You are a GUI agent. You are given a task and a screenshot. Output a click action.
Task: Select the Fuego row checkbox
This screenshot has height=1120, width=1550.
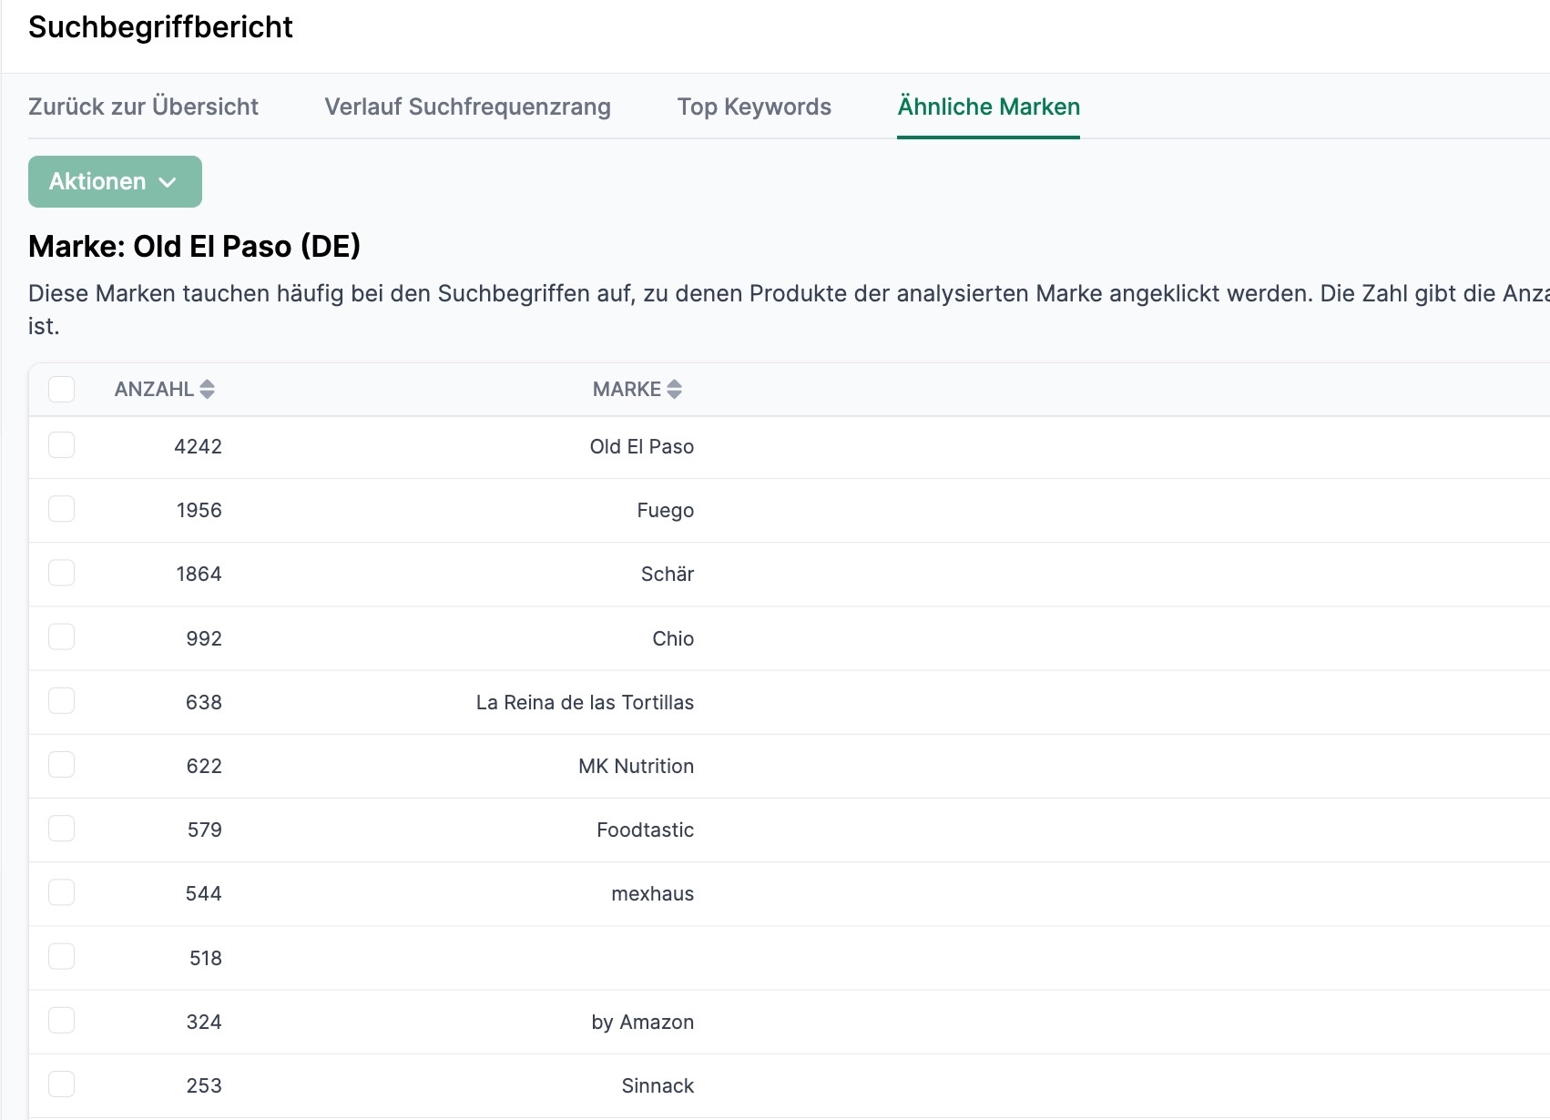(x=62, y=509)
